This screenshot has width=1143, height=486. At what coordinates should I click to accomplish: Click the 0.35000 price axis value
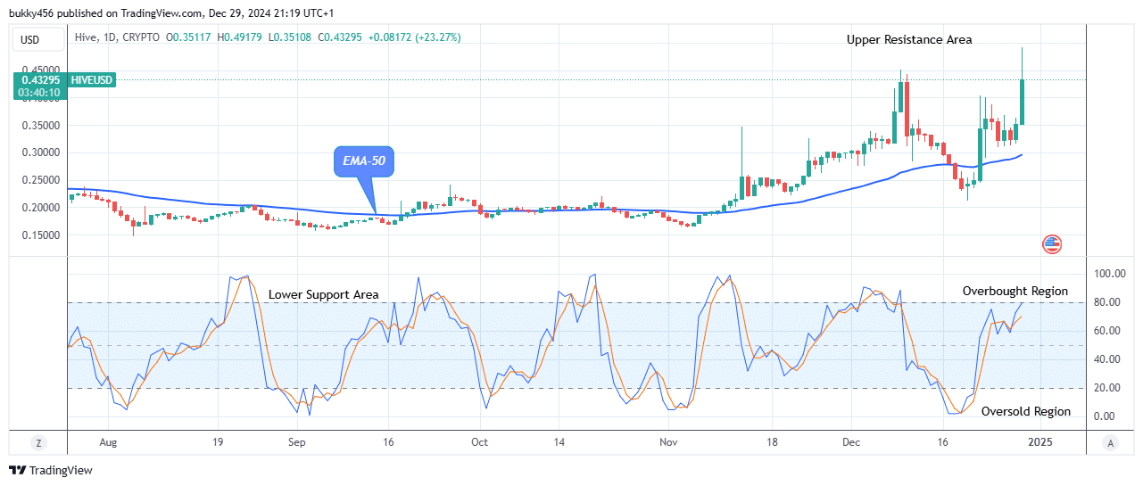[43, 126]
